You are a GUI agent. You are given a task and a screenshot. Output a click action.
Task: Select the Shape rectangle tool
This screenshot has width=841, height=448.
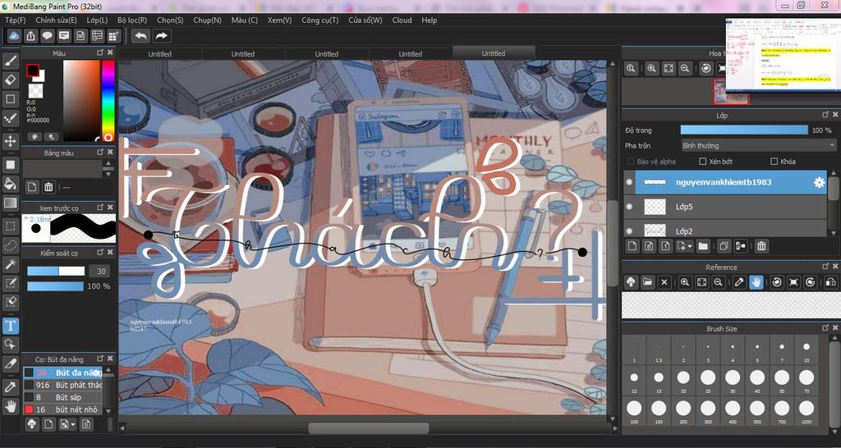click(10, 99)
